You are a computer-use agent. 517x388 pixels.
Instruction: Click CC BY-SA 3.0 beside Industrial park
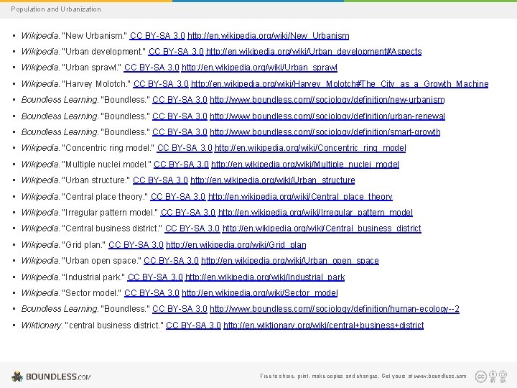tap(155, 277)
